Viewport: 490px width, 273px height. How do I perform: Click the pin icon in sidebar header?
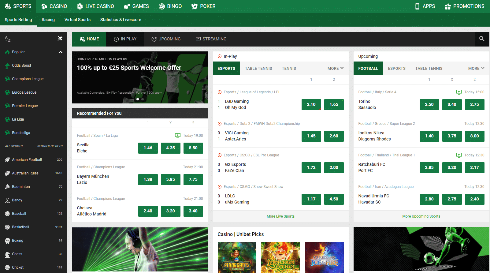60,39
